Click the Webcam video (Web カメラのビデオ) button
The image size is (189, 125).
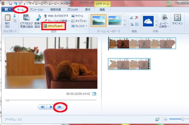[x=56, y=16]
